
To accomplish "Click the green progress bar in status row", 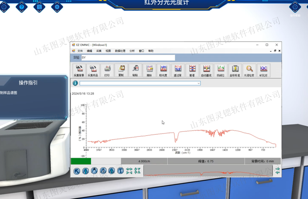I will coord(81,161).
